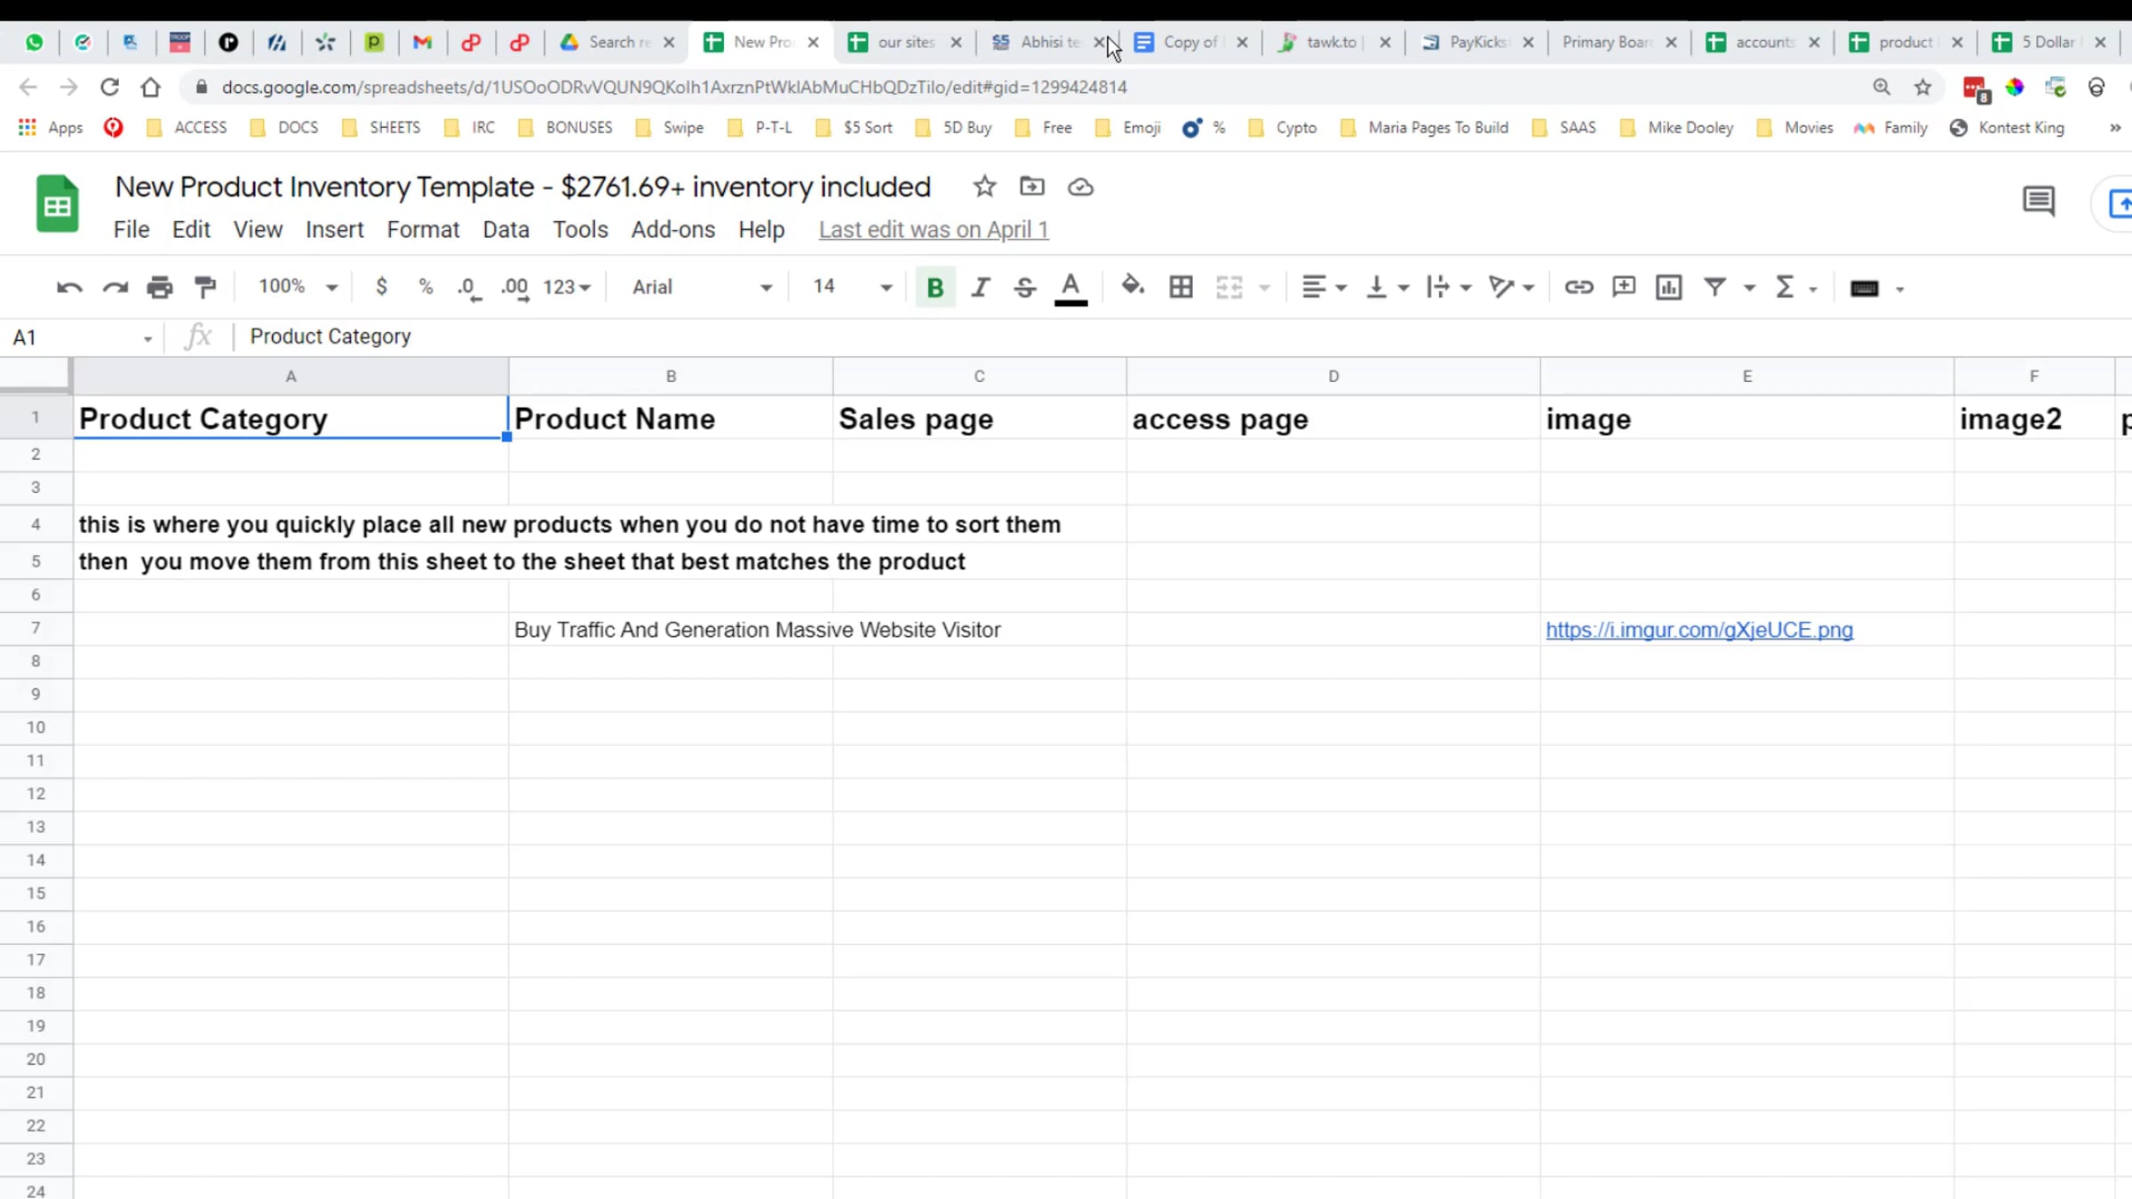The height and width of the screenshot is (1199, 2132).
Task: Open the Add-ons menu
Action: (x=673, y=230)
